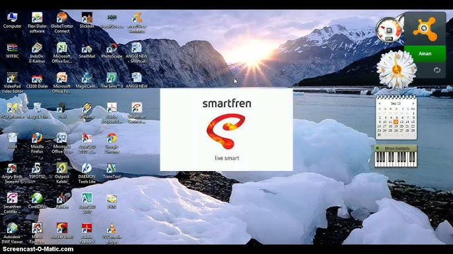Viewport: 453px width, 254px height.
Task: Launch the Slickball game icon
Action: [x=87, y=20]
